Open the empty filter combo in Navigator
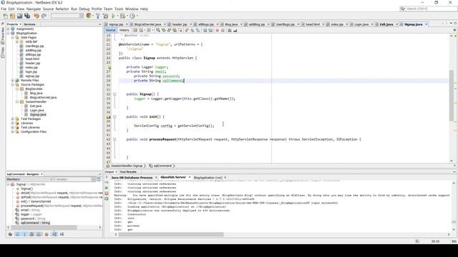The image size is (458, 257). coord(75,179)
